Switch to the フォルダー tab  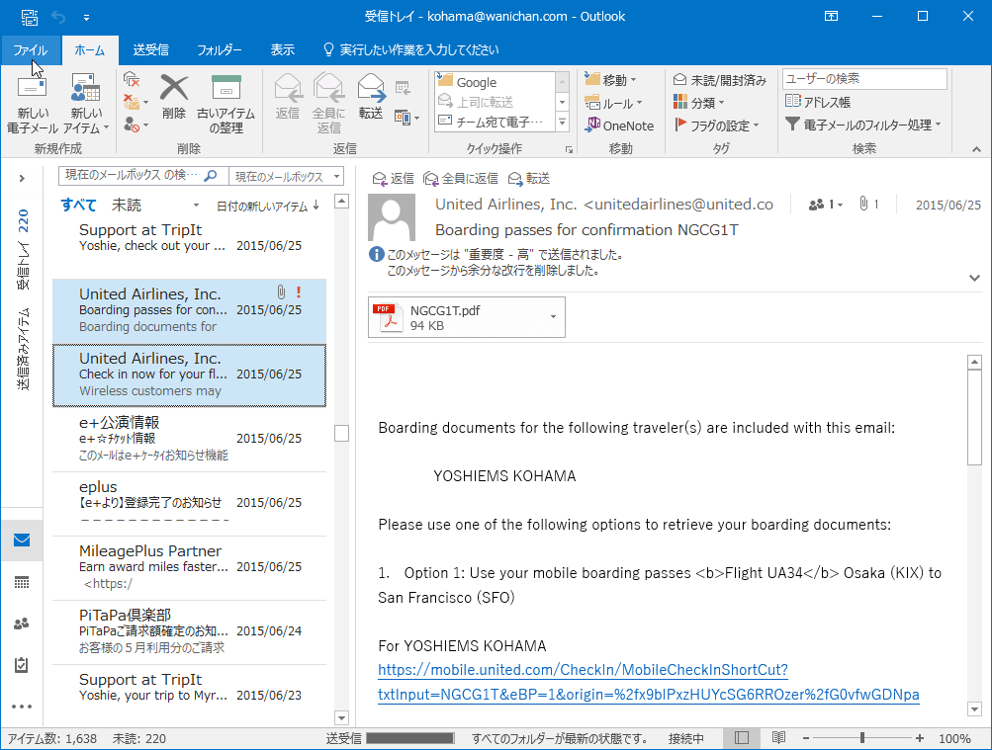click(219, 50)
